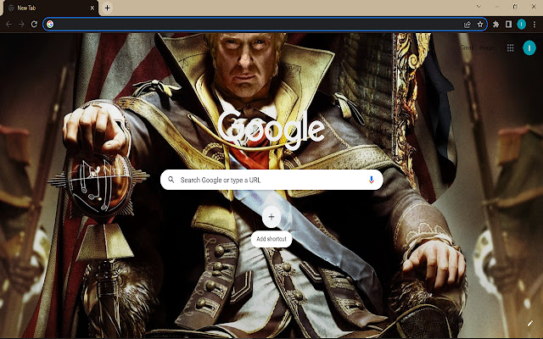The width and height of the screenshot is (543, 339).
Task: Open the Chrome profile avatar in toolbar
Action: 521,25
